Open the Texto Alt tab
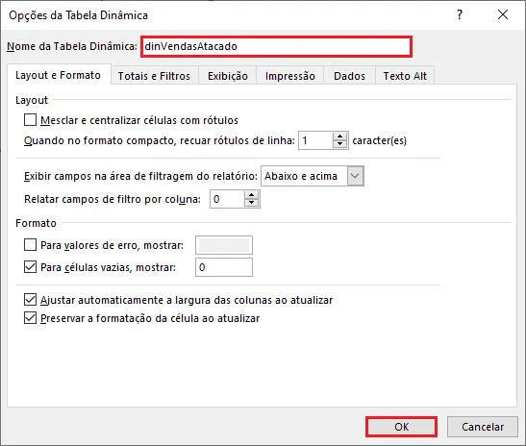Image resolution: width=526 pixels, height=446 pixels. pos(405,76)
